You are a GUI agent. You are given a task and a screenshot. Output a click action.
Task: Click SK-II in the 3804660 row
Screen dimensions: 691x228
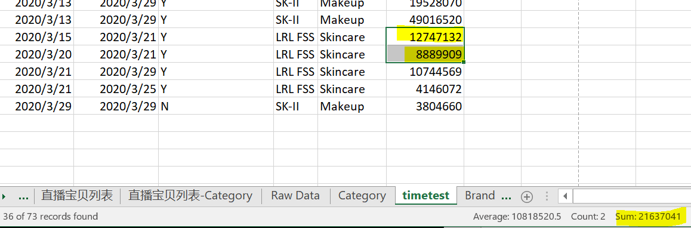[295, 106]
